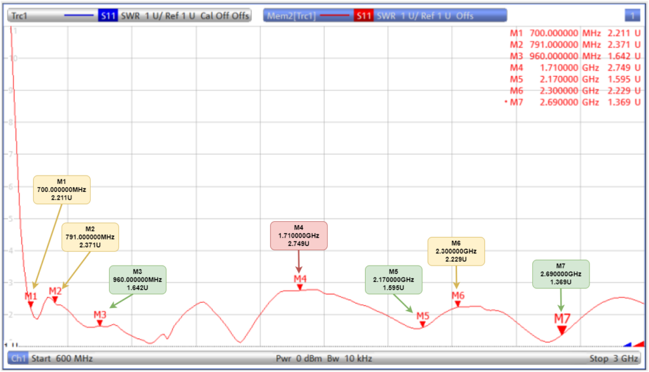Viewport: 649px width, 372px height.
Task: Click the M3 marker triangle on trace
Action: [x=100, y=323]
